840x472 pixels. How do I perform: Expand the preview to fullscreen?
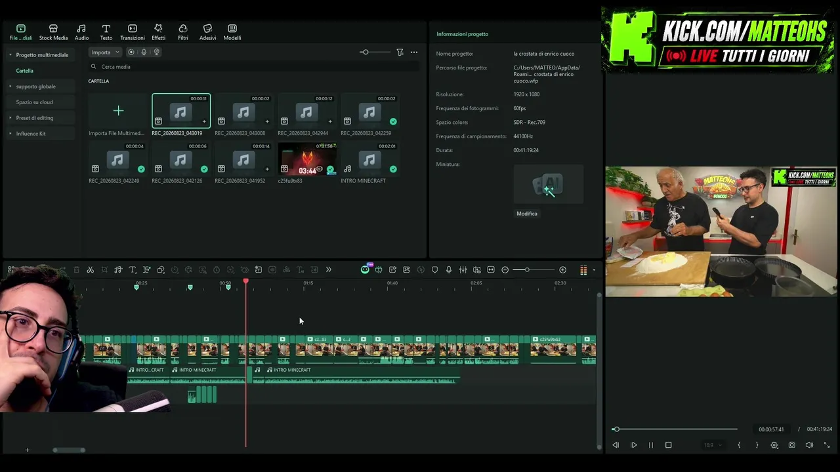[x=827, y=445]
